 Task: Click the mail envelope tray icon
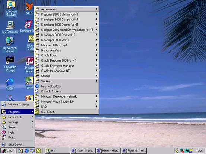[x=187, y=151]
